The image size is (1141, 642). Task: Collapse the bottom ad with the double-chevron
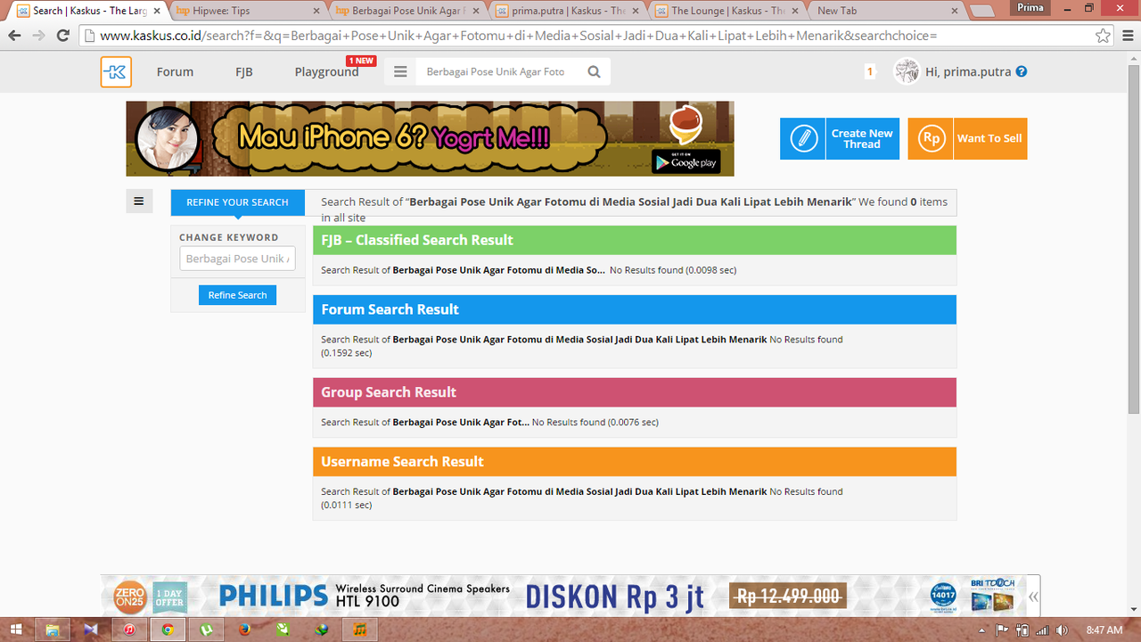click(x=1033, y=597)
